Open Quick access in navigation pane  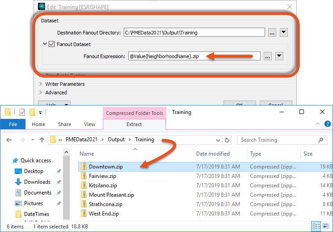[x=32, y=160]
